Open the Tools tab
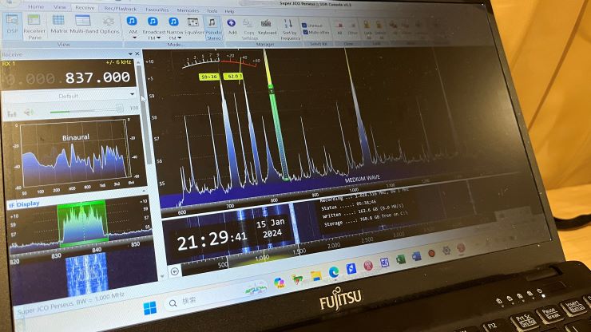The width and height of the screenshot is (591, 332). (212, 11)
